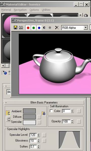
Task: Click the Glossiness map button
Action: tap(44, 141)
